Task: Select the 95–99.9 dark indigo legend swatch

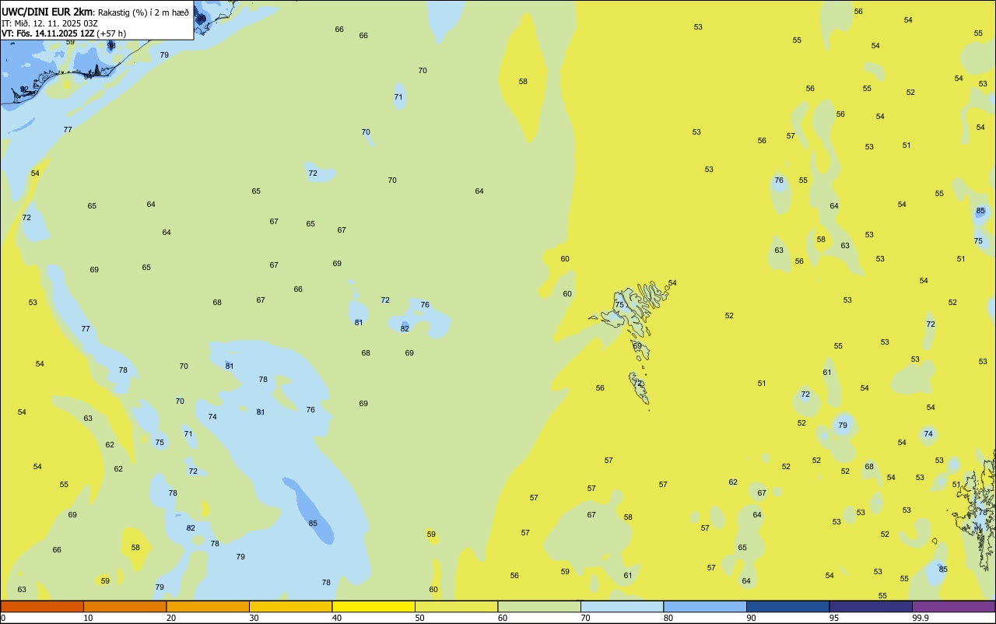Action: pos(871,606)
